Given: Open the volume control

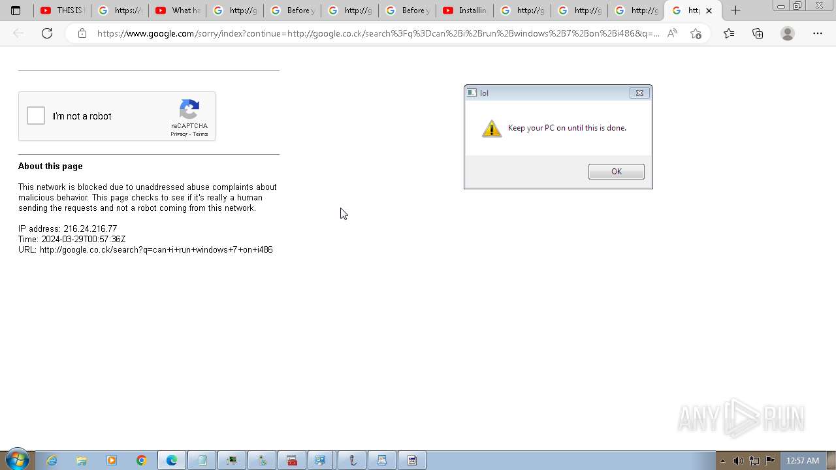Looking at the screenshot, I should click(738, 461).
